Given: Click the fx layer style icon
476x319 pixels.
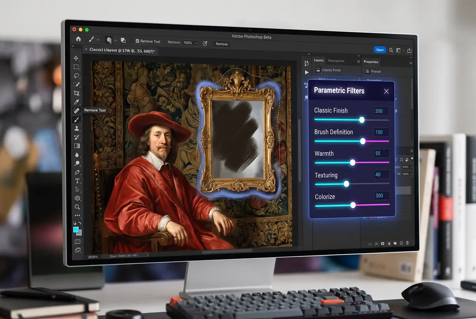Looking at the screenshot, I should (376, 244).
